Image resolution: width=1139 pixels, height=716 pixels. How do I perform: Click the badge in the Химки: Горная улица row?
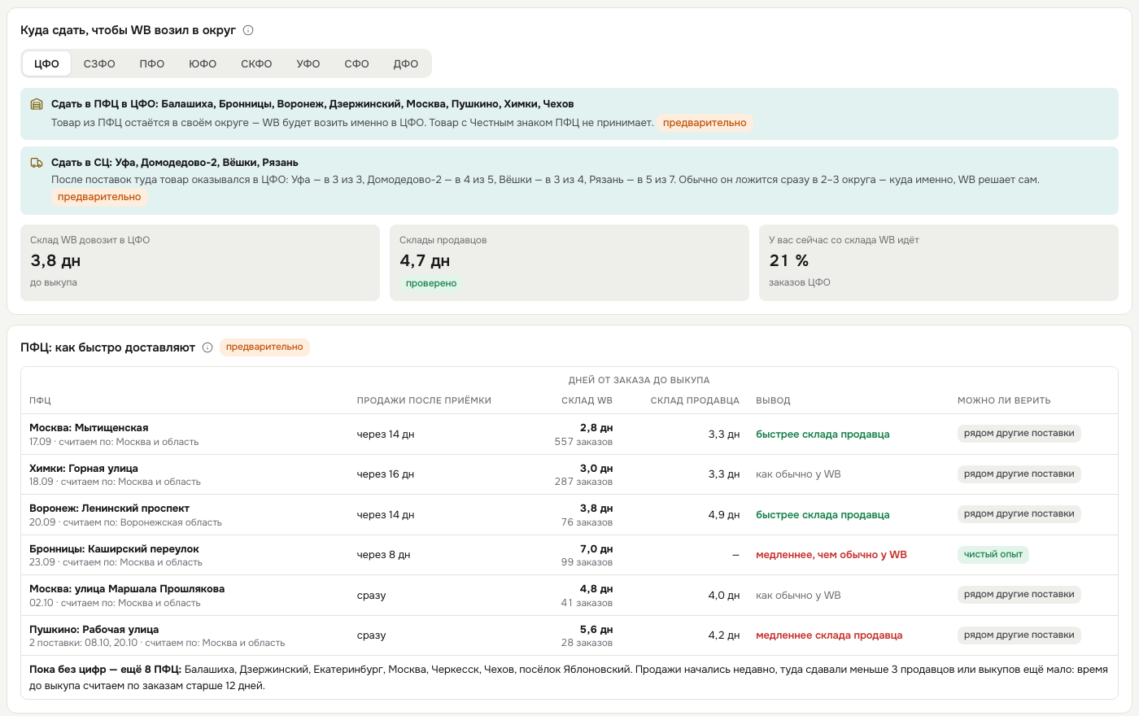click(1019, 474)
